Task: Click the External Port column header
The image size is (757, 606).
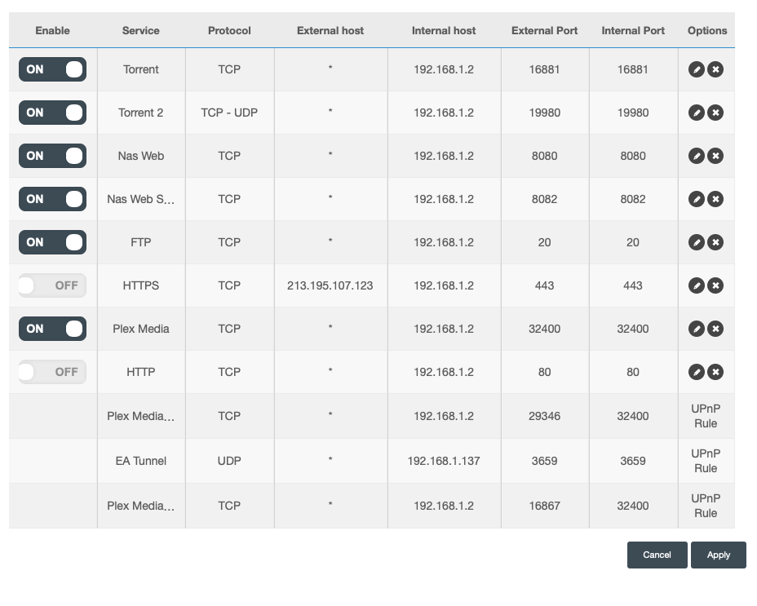Action: click(544, 31)
